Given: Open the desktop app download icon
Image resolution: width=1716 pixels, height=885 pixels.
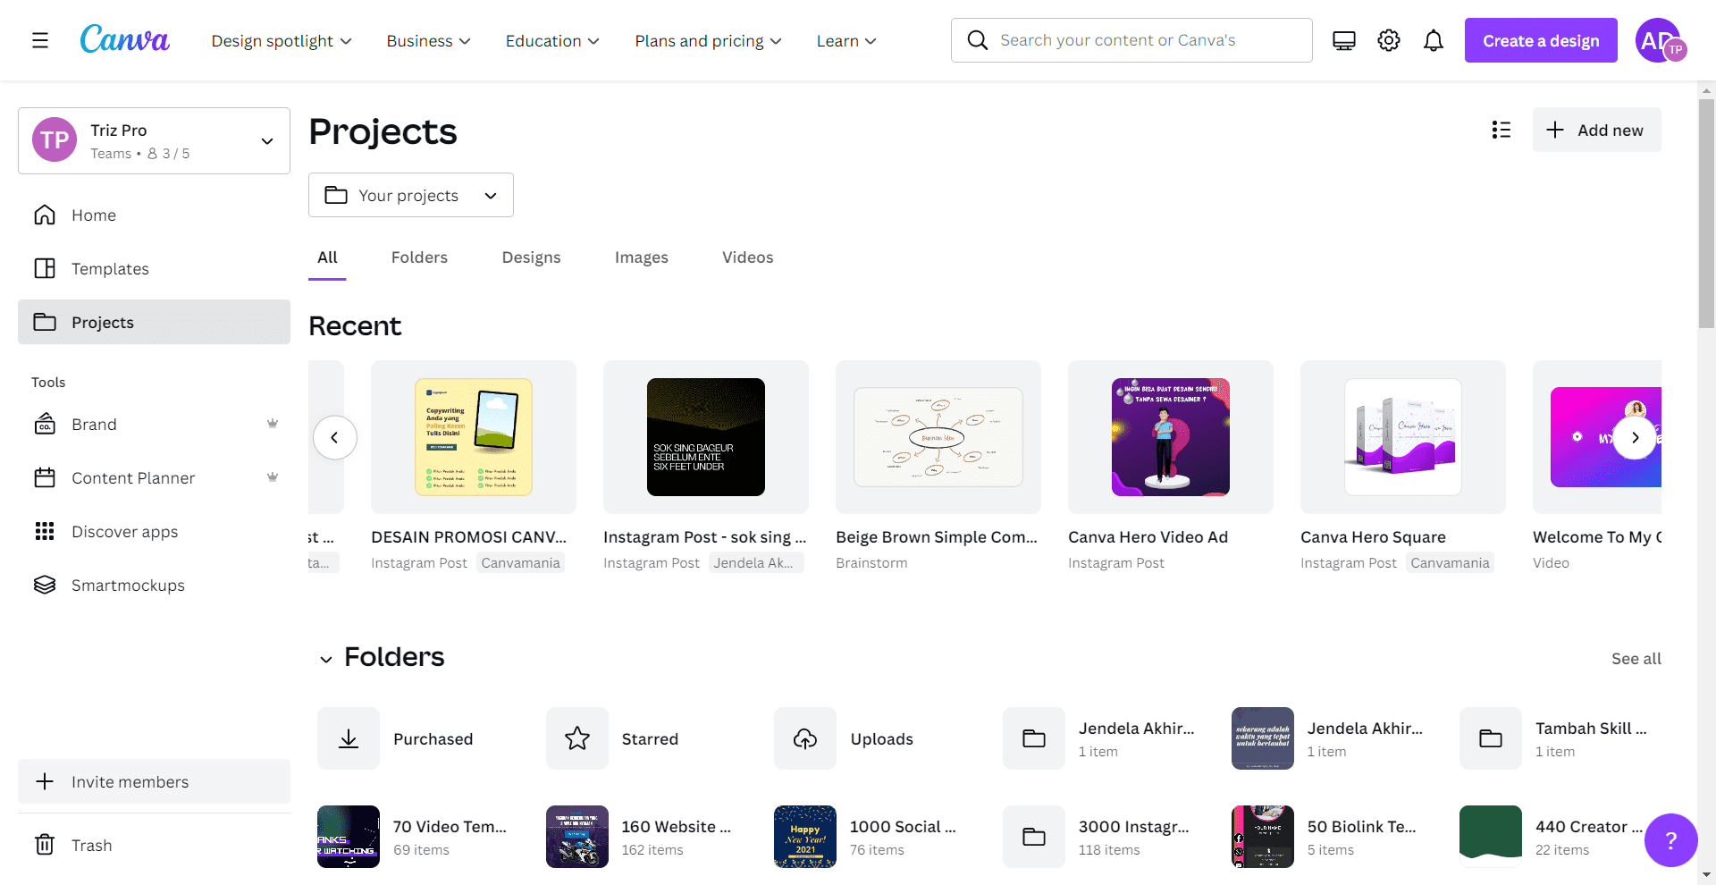Looking at the screenshot, I should tap(1344, 40).
